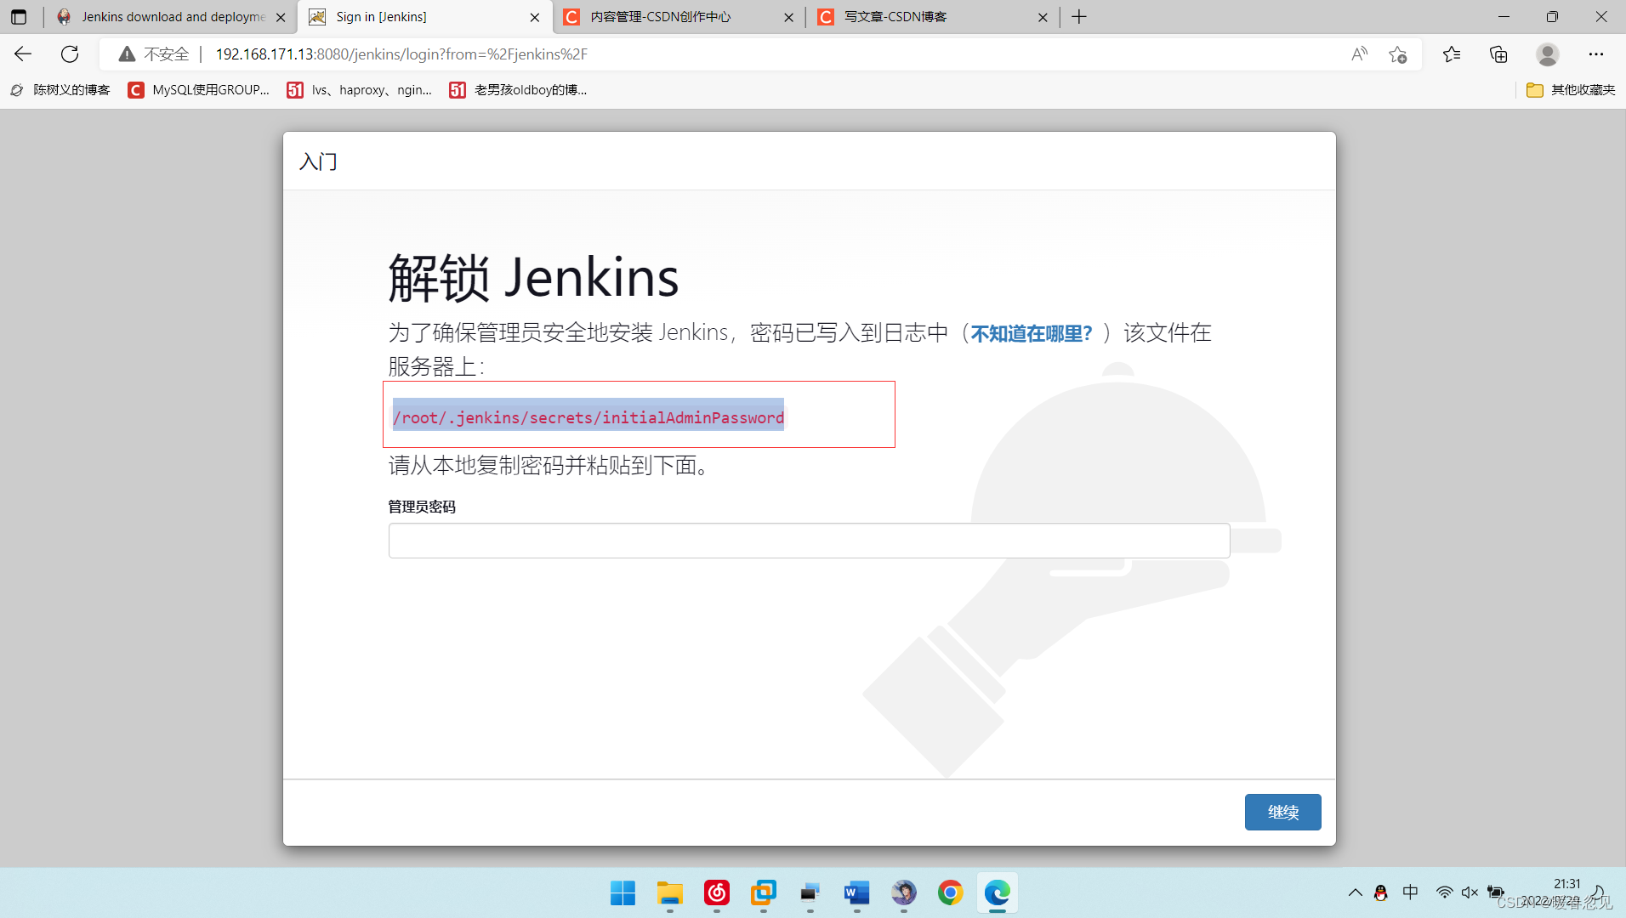
Task: Open the Windows Start menu
Action: click(623, 892)
